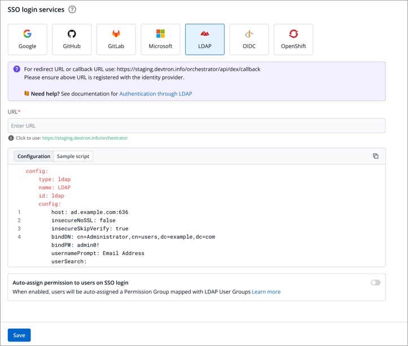This screenshot has width=408, height=346.
Task: Choose GitHub as login service
Action: [x=72, y=40]
